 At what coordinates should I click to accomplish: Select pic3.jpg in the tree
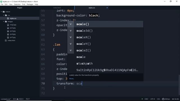[x=13, y=31]
